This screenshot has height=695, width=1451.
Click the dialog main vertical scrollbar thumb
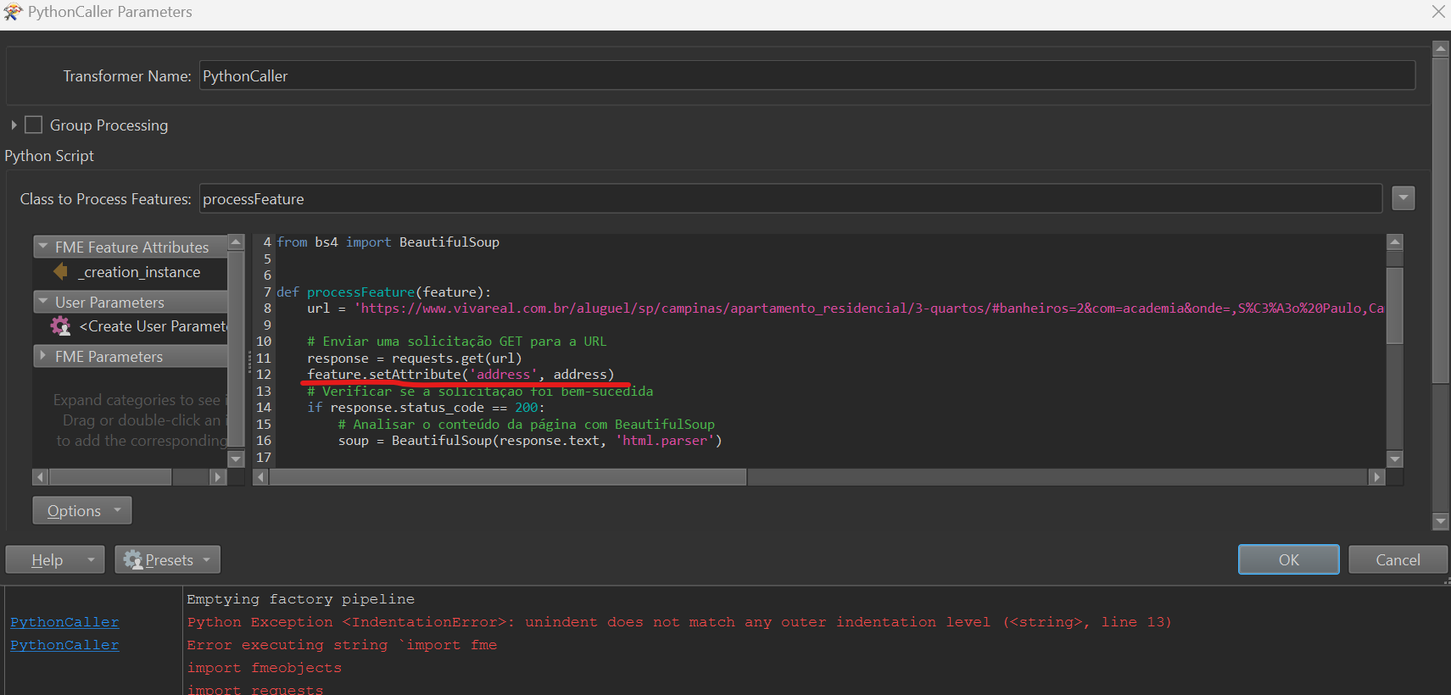pyautogui.click(x=1440, y=220)
